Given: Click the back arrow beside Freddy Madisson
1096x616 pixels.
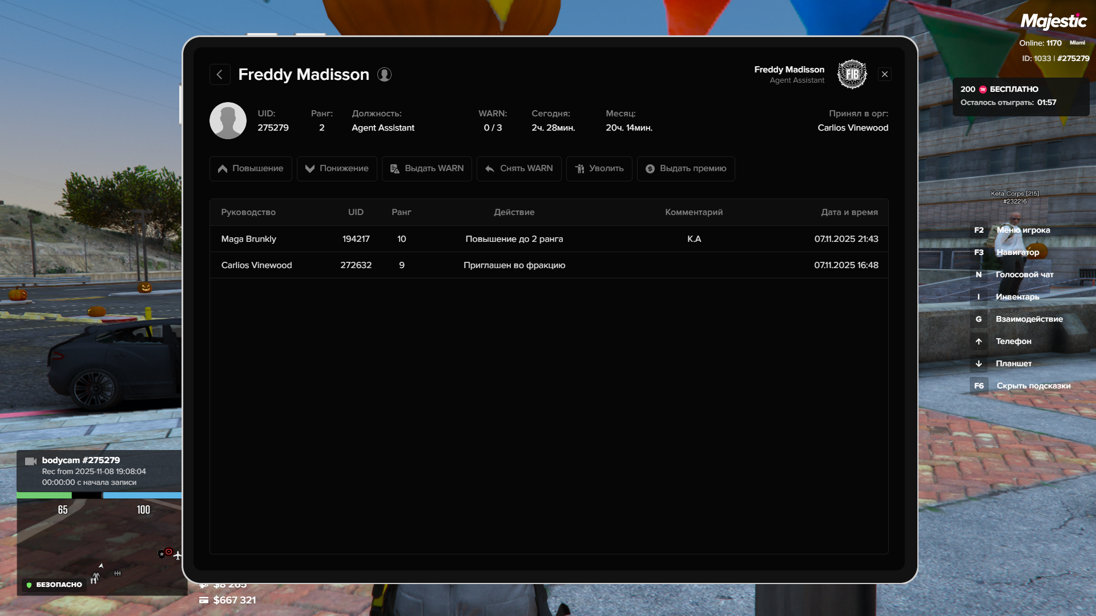Looking at the screenshot, I should (220, 74).
